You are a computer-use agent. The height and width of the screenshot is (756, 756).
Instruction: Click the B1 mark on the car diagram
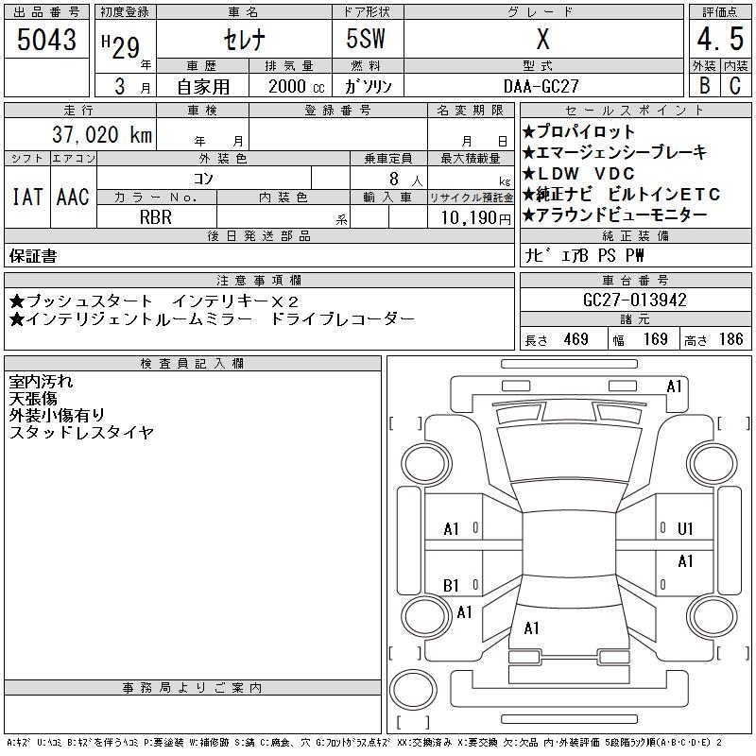(451, 585)
